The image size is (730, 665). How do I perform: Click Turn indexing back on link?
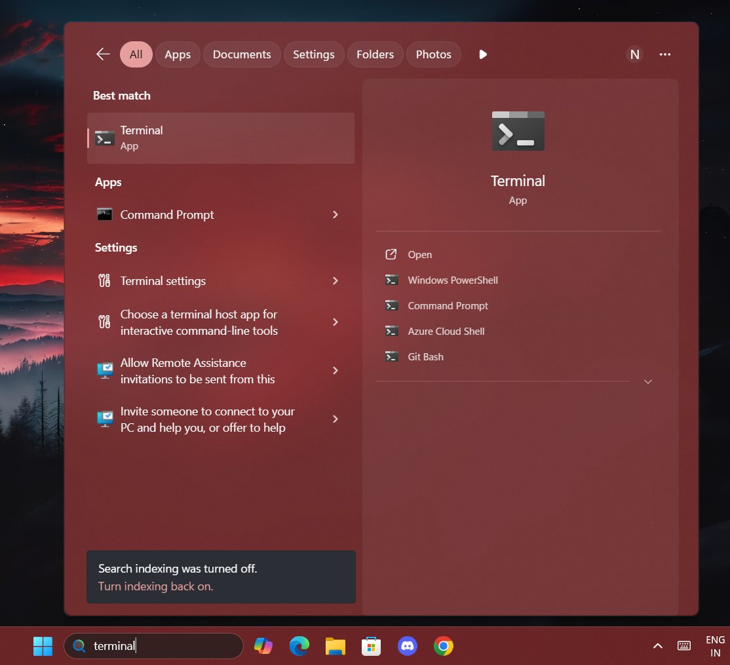(155, 586)
